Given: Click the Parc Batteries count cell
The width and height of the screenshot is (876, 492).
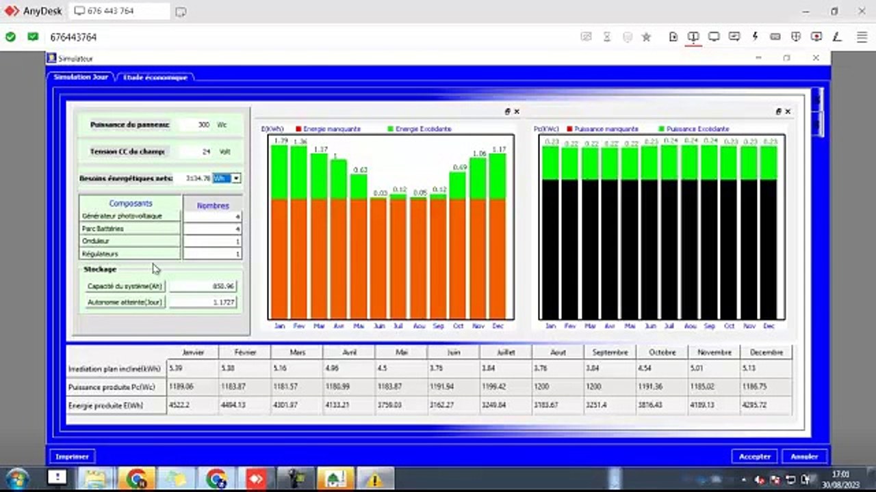Looking at the screenshot, I should [212, 228].
